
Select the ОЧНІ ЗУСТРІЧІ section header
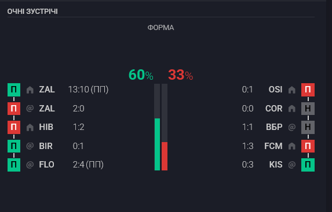(x=32, y=12)
